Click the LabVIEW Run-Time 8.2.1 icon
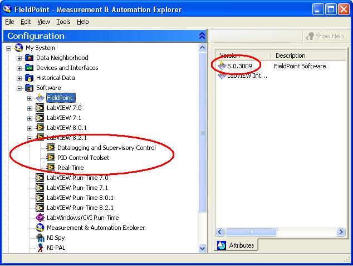This screenshot has width=353, height=266. pyautogui.click(x=40, y=208)
